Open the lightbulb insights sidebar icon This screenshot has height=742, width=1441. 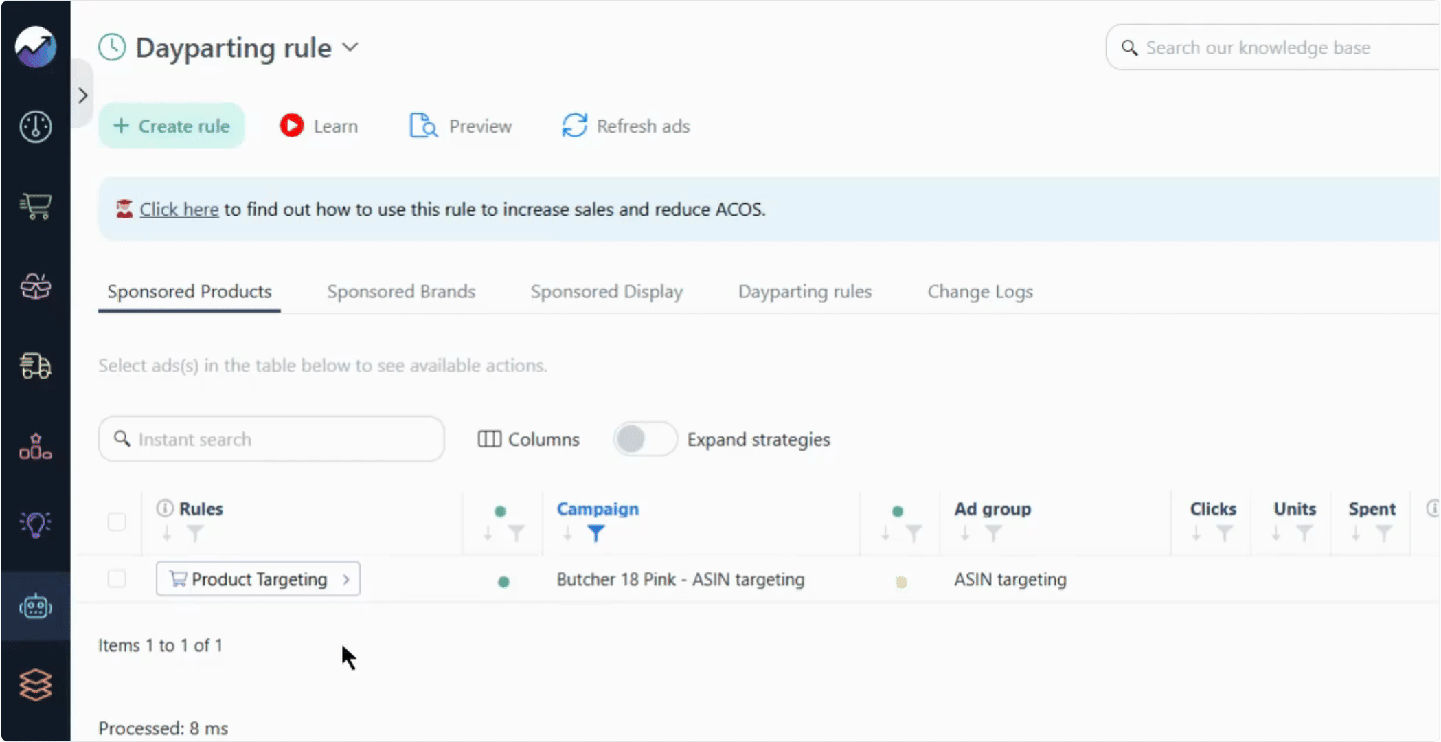(36, 525)
